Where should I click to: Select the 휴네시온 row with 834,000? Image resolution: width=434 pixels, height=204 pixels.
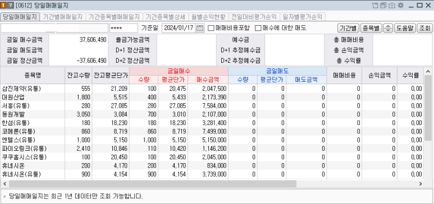coord(212,166)
